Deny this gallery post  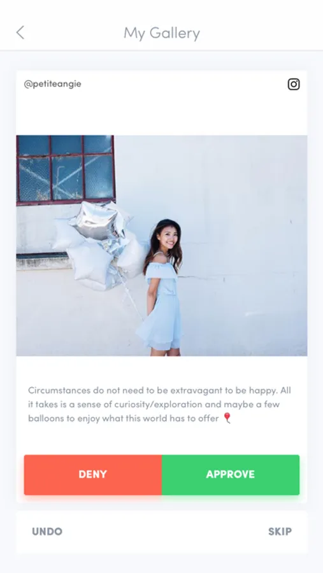click(x=93, y=475)
